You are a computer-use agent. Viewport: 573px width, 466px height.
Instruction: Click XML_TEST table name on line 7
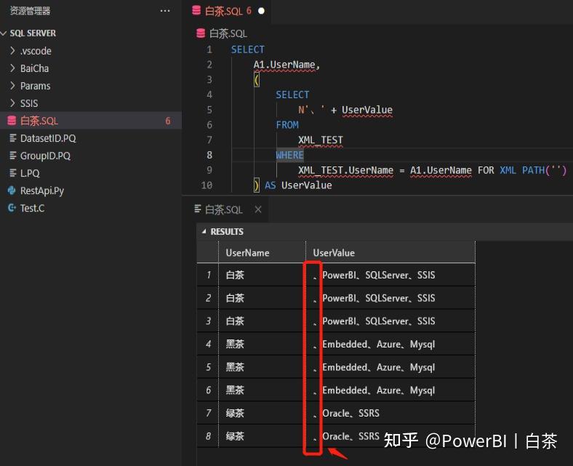[x=321, y=140]
